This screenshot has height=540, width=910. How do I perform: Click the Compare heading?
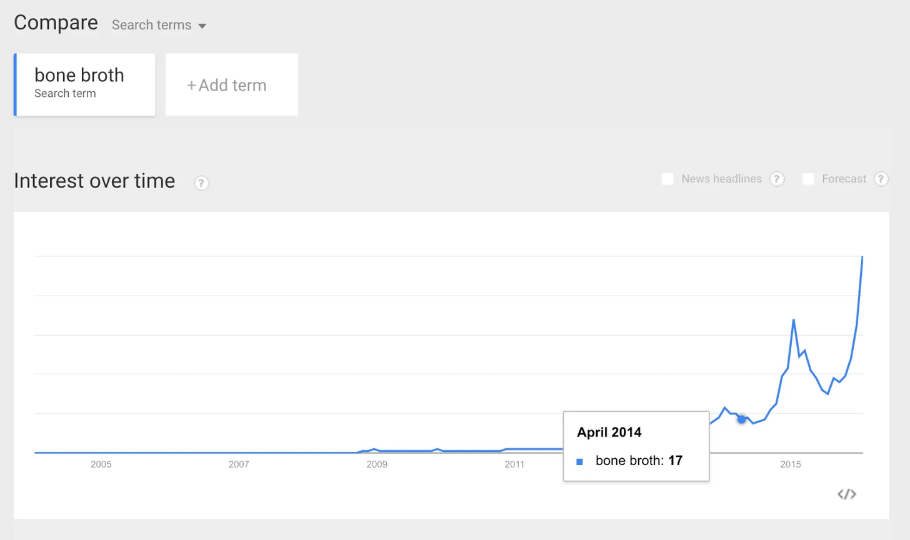click(56, 22)
